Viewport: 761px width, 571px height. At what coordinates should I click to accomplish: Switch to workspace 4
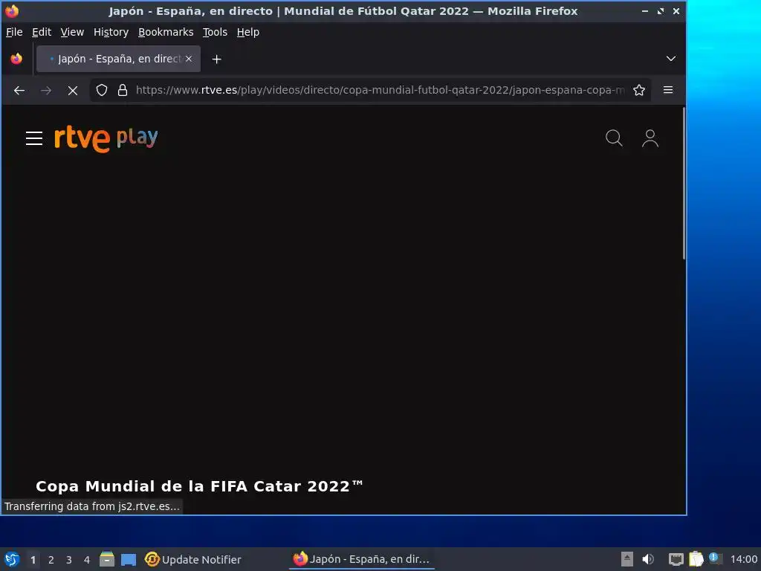(x=87, y=560)
